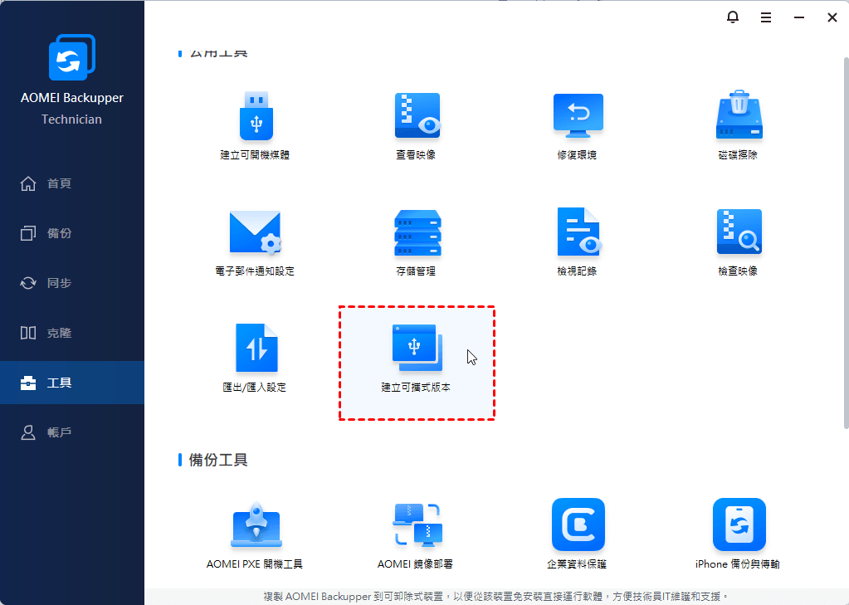Open the AOMEI PXE 開機工具
The width and height of the screenshot is (849, 605).
255,535
